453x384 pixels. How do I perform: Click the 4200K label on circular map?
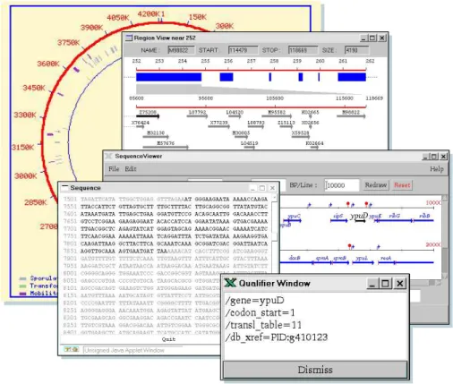coord(149,13)
